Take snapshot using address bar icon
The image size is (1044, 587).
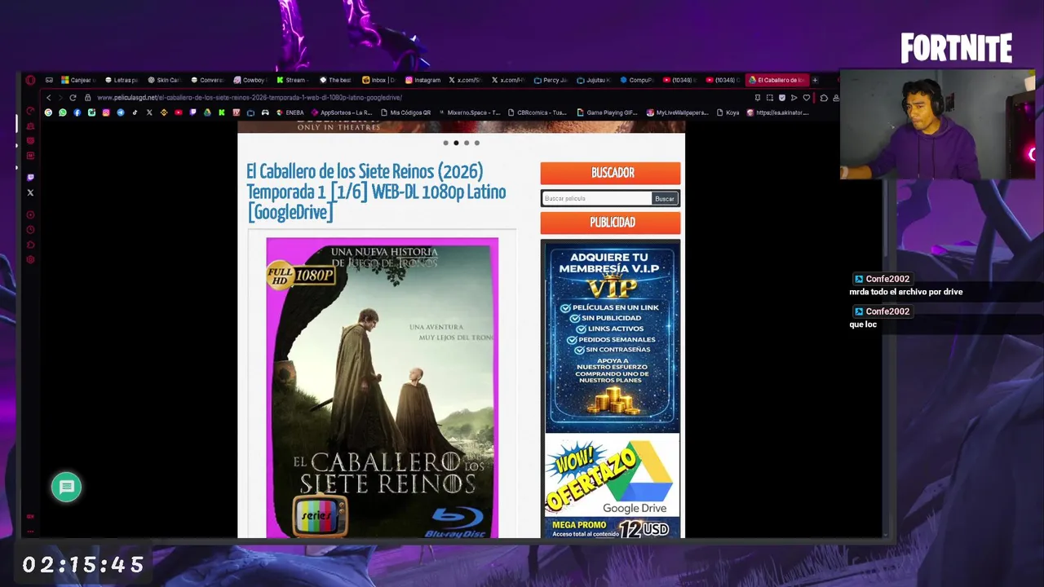770,98
